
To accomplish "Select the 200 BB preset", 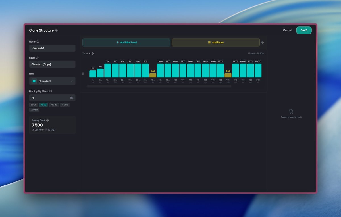I will coord(34,110).
